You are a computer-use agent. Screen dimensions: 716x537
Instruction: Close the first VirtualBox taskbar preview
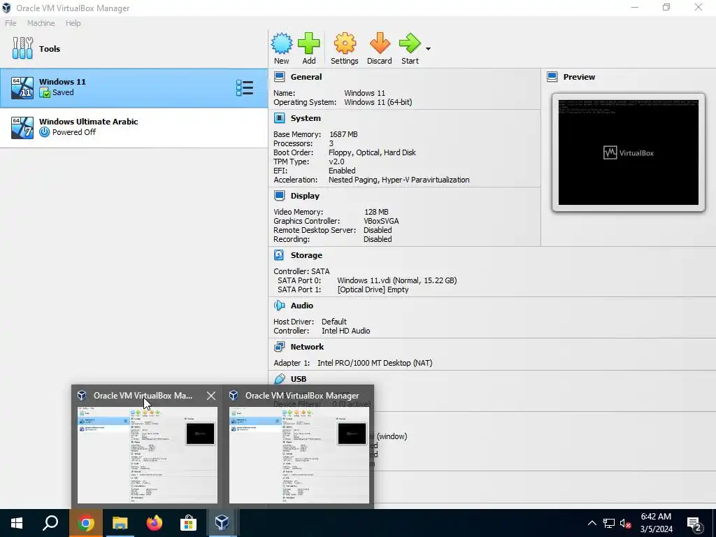click(x=211, y=396)
